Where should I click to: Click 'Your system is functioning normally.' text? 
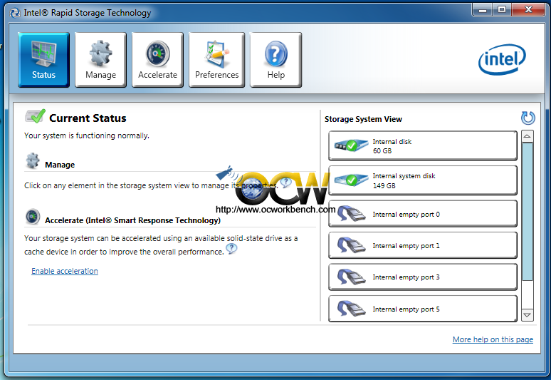click(x=87, y=135)
